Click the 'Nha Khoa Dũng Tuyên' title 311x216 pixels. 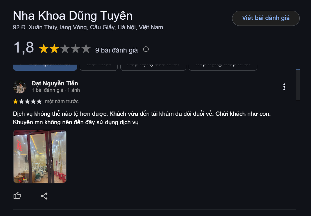[x=73, y=16]
